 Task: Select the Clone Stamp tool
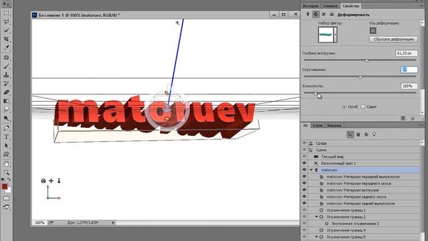pyautogui.click(x=6, y=75)
